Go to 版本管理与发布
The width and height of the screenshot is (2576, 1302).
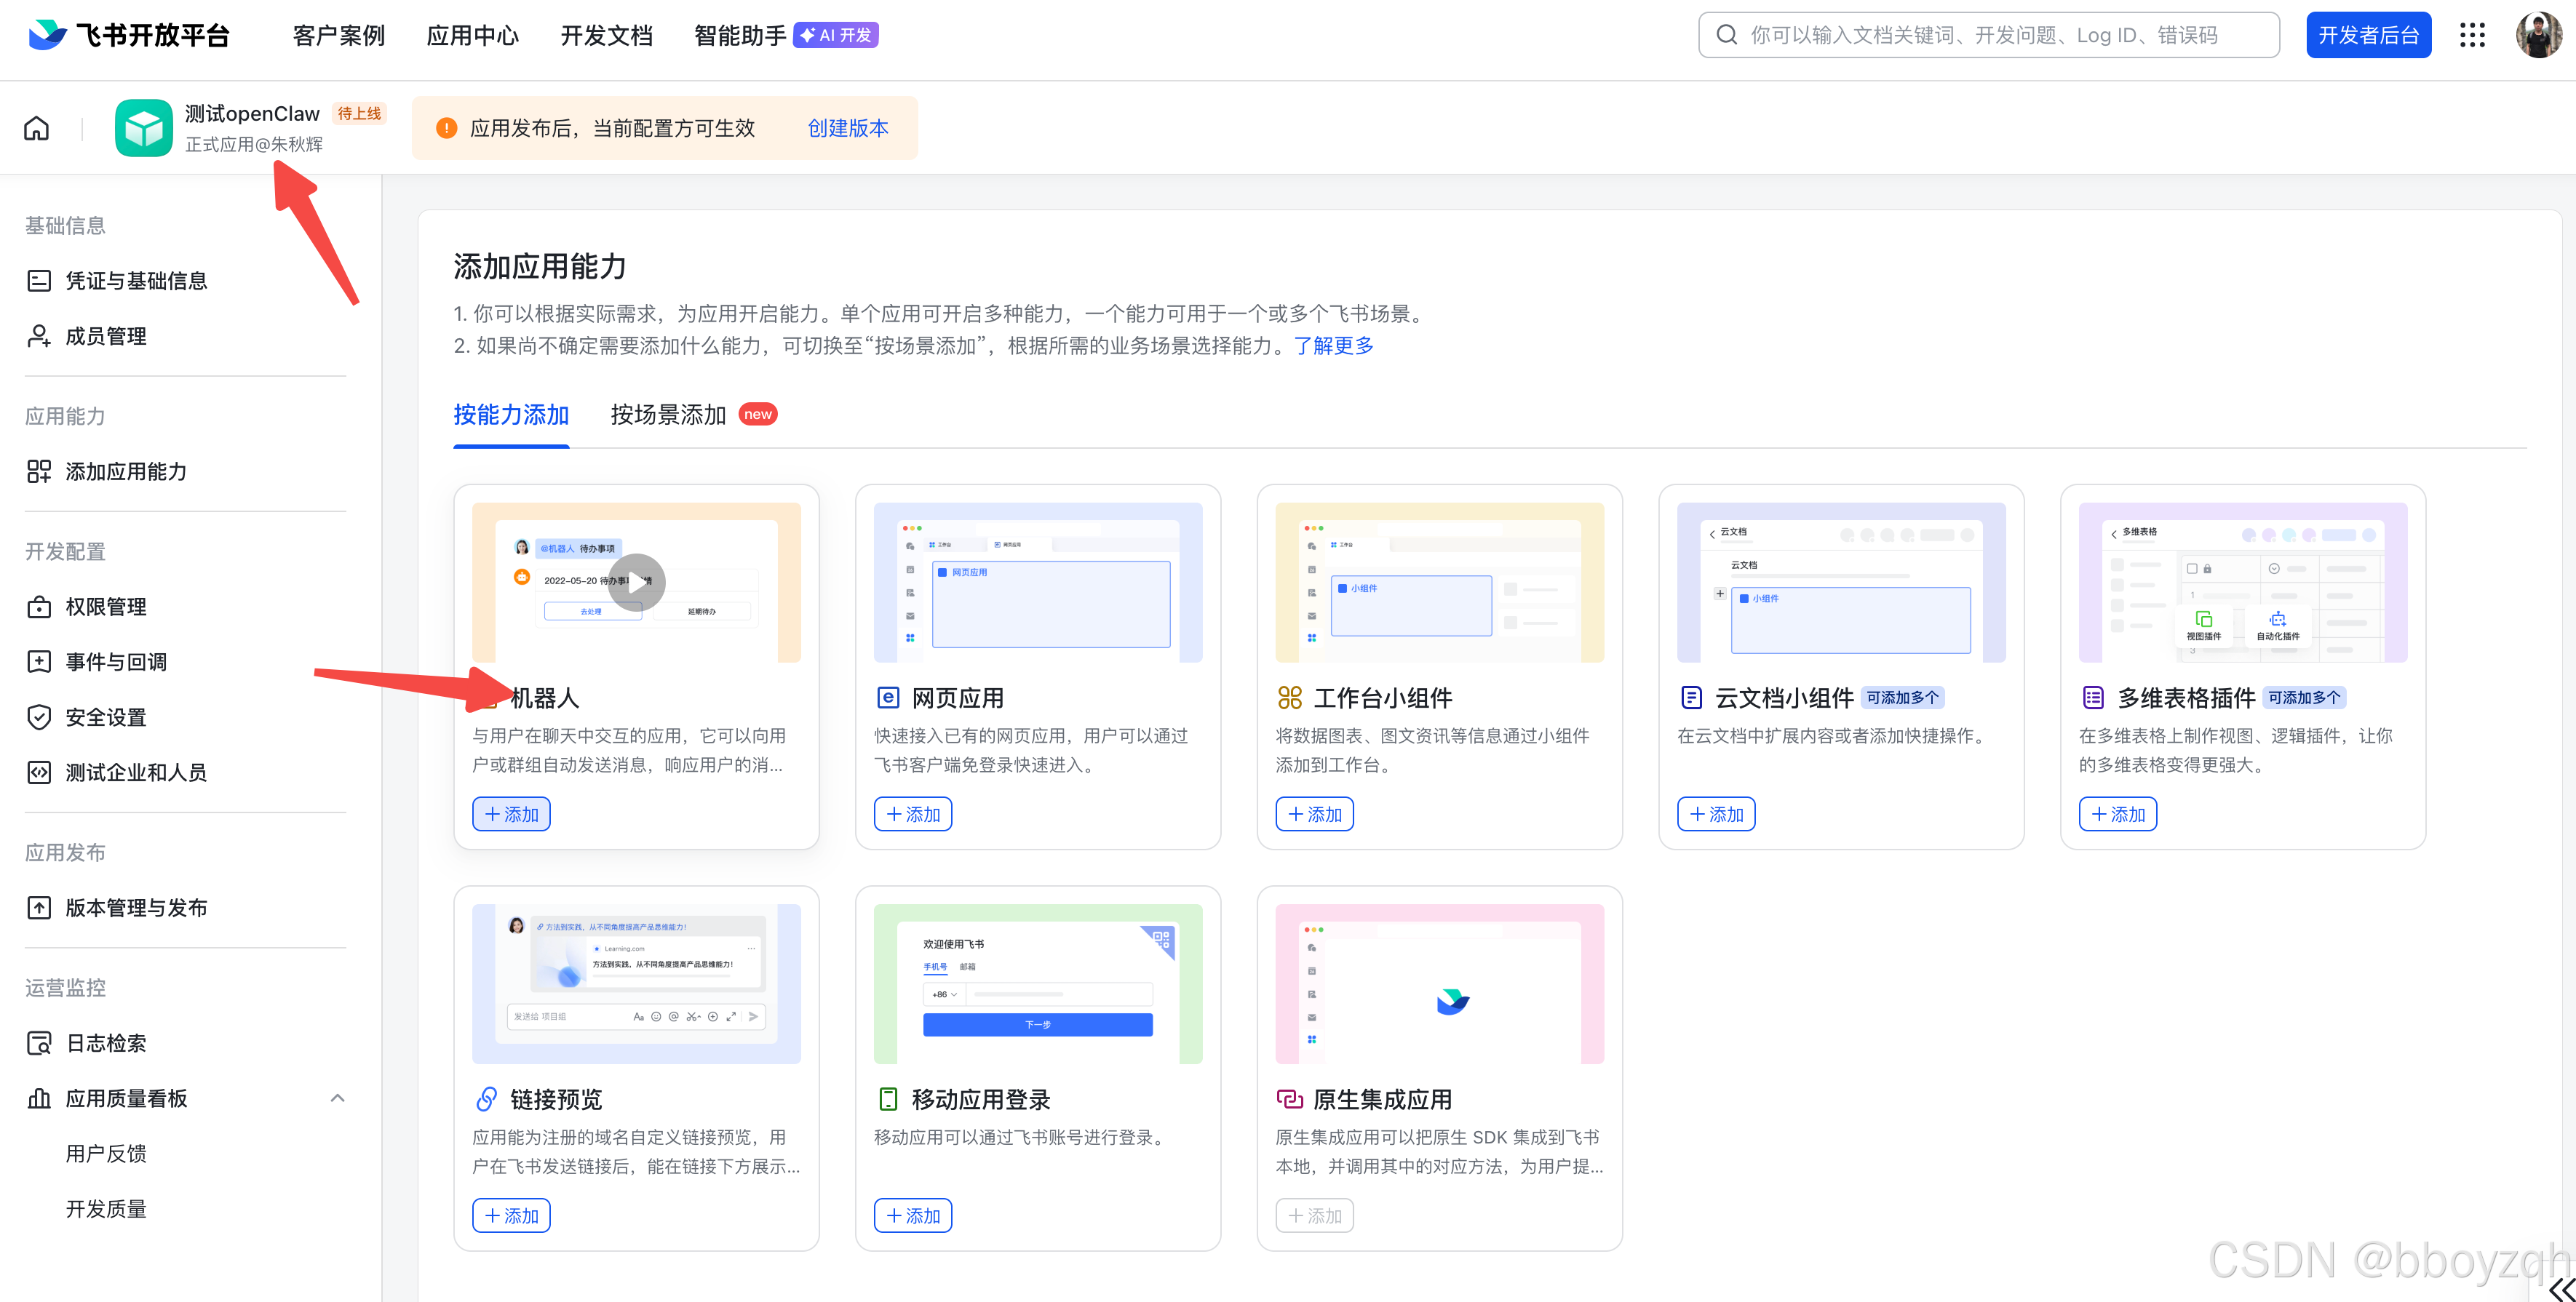pyautogui.click(x=136, y=907)
